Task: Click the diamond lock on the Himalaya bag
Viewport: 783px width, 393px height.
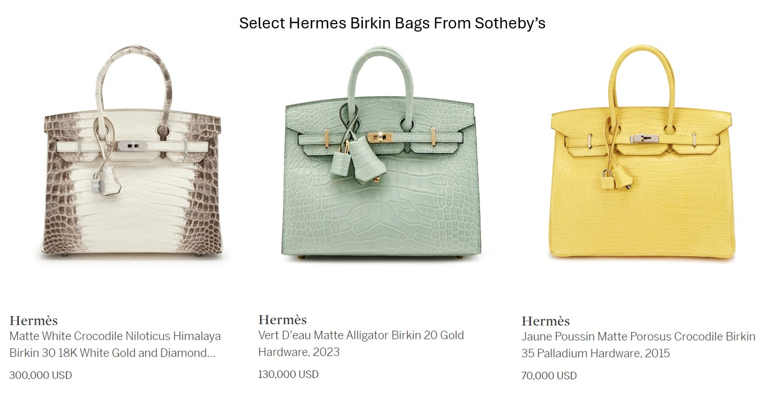Action: tap(129, 146)
